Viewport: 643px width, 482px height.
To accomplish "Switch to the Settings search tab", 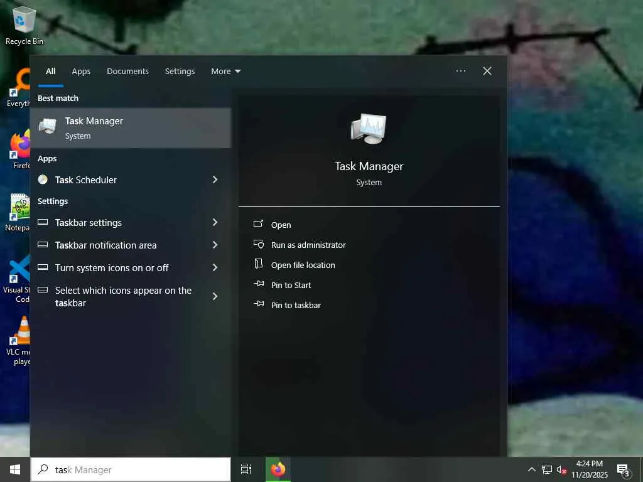I will (x=180, y=72).
